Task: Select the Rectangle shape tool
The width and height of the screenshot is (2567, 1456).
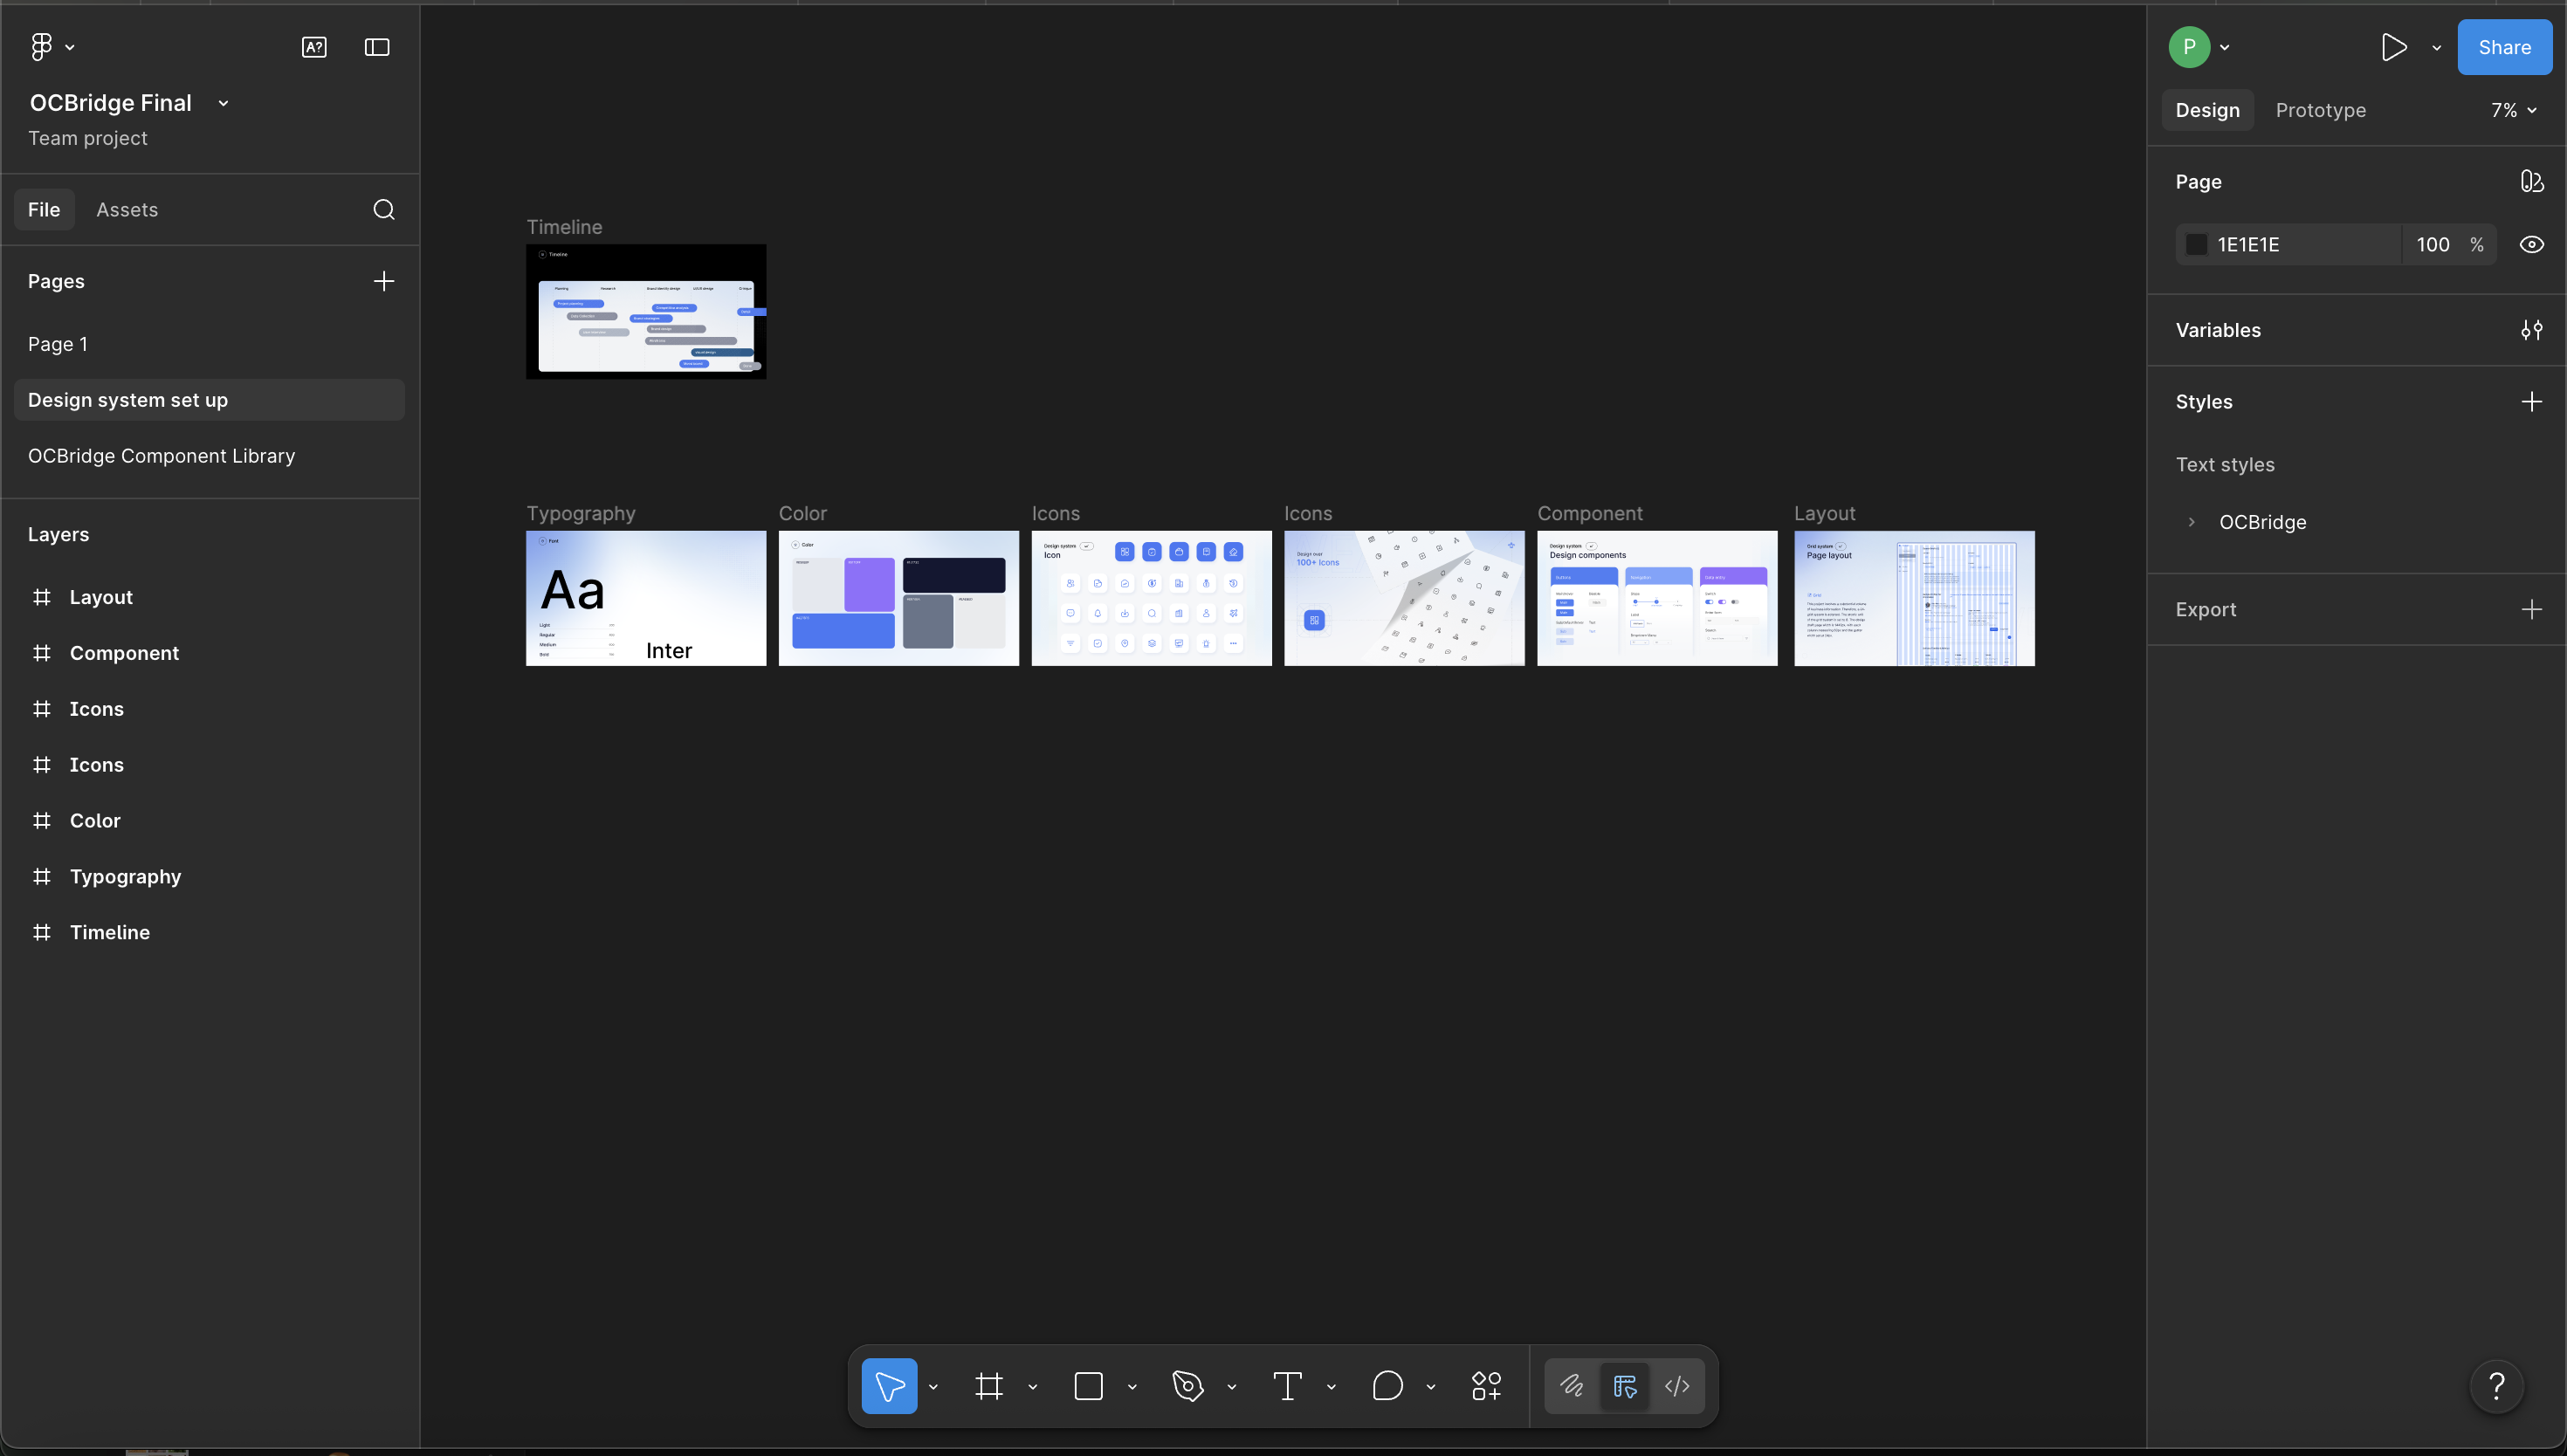Action: [1088, 1386]
